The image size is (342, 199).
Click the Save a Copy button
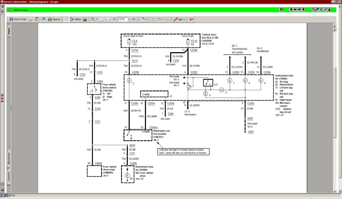click(18, 19)
